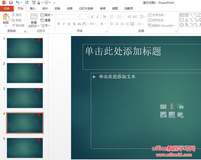Viewport: 201px width, 160px height.
Task: Open the columns dropdown in paragraph group
Action: tap(140, 24)
